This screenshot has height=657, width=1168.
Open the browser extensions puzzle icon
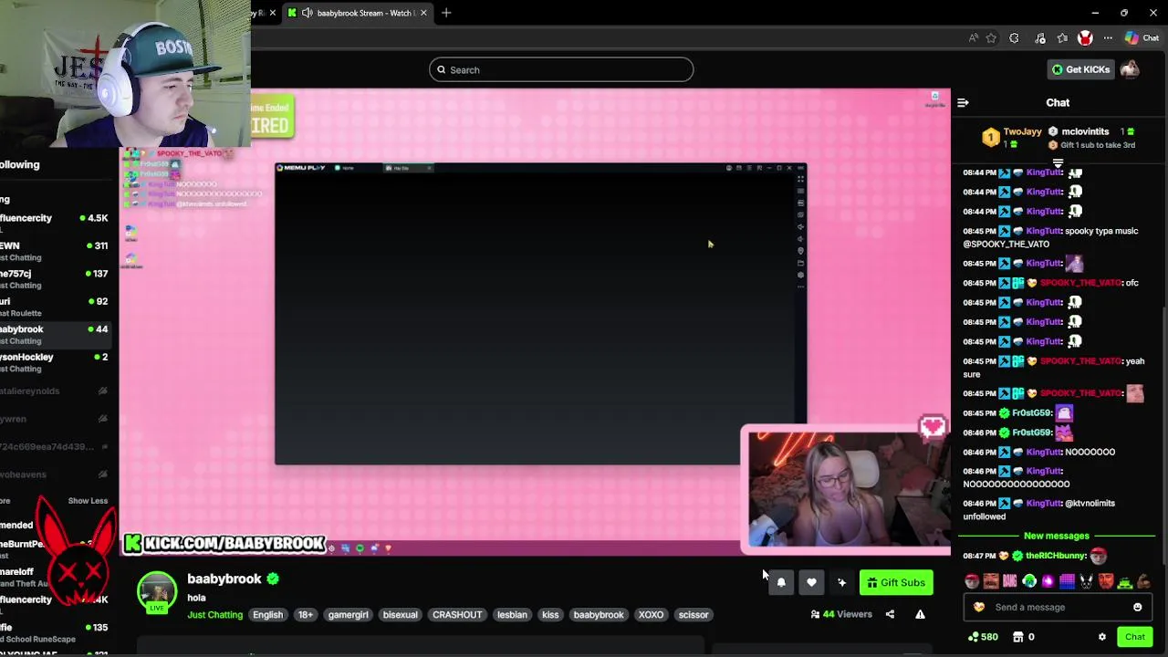coord(1014,38)
